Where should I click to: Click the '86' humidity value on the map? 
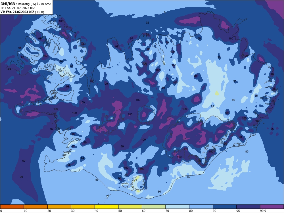[97, 179]
